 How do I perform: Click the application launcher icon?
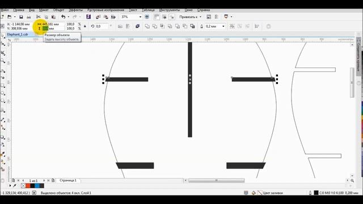point(226,16)
